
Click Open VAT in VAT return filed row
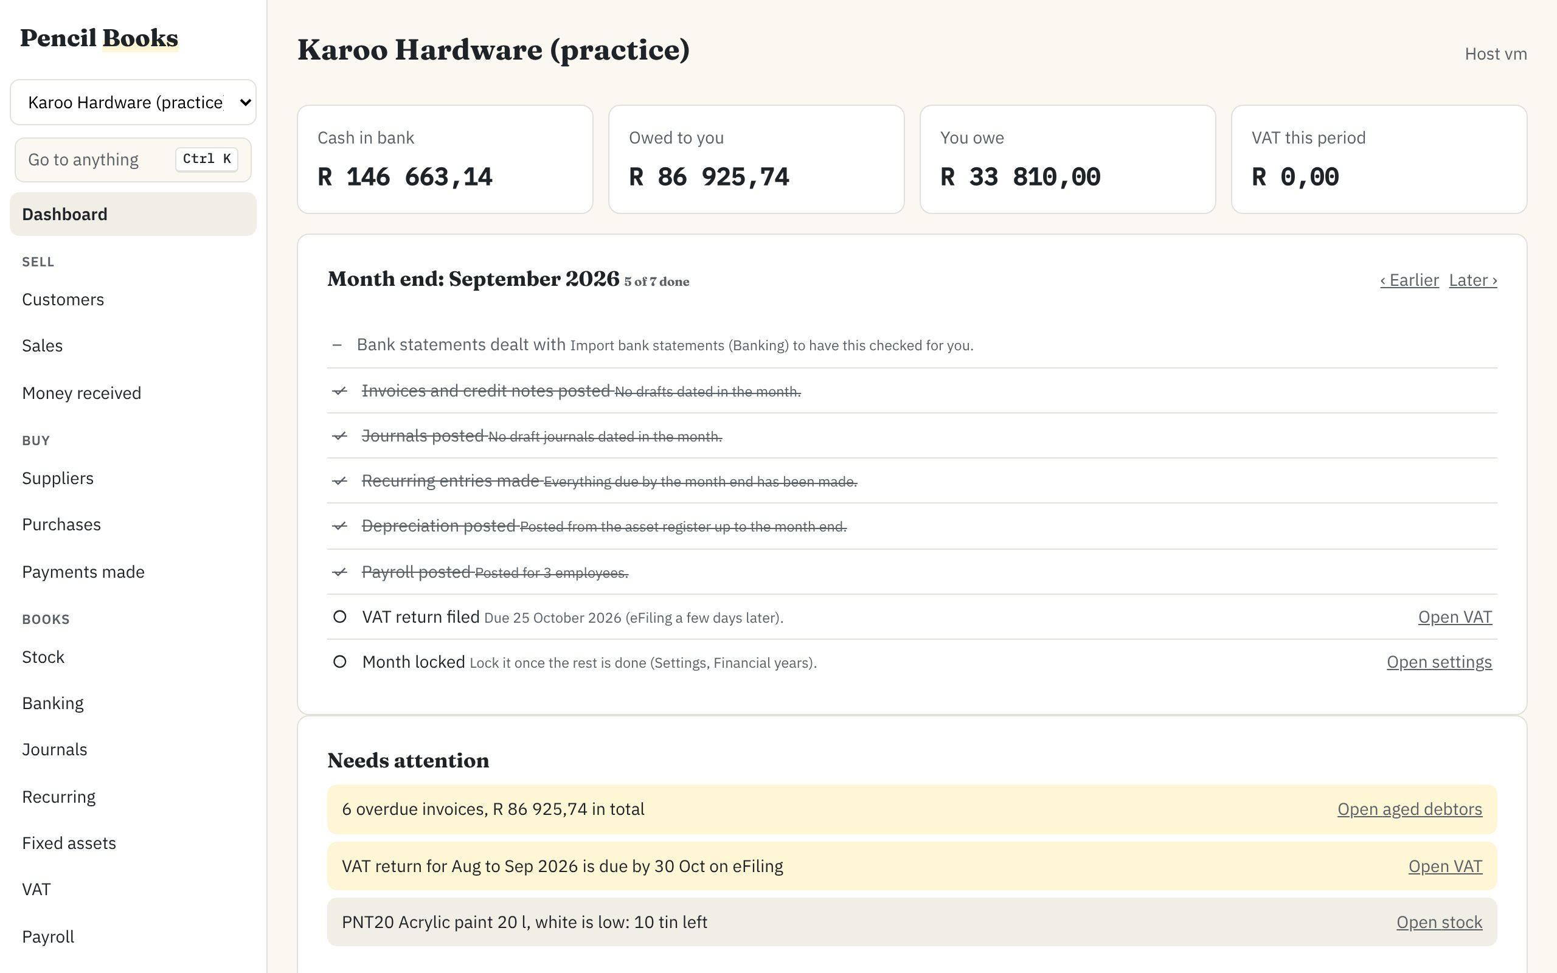coord(1455,617)
